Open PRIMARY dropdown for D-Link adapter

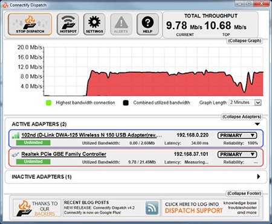(x=237, y=135)
